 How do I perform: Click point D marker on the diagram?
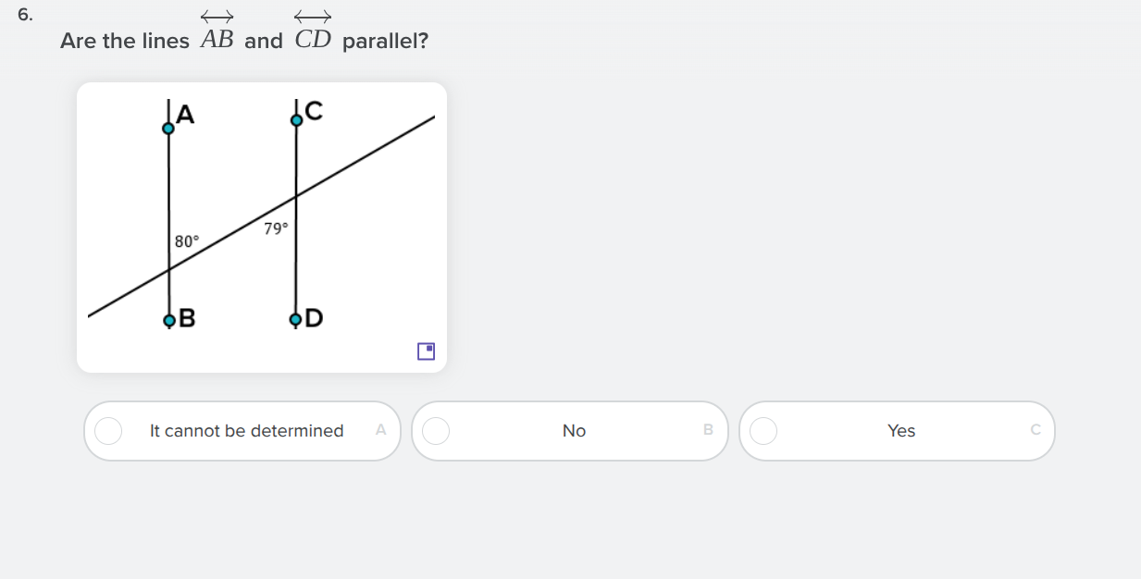tap(294, 320)
